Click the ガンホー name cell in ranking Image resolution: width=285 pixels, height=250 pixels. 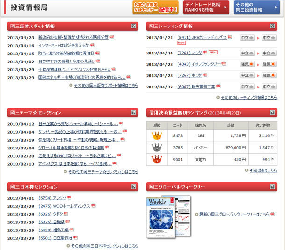point(200,148)
